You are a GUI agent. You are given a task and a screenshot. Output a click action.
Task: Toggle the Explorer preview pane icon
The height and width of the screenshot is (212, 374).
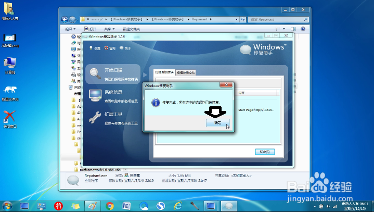point(293,29)
